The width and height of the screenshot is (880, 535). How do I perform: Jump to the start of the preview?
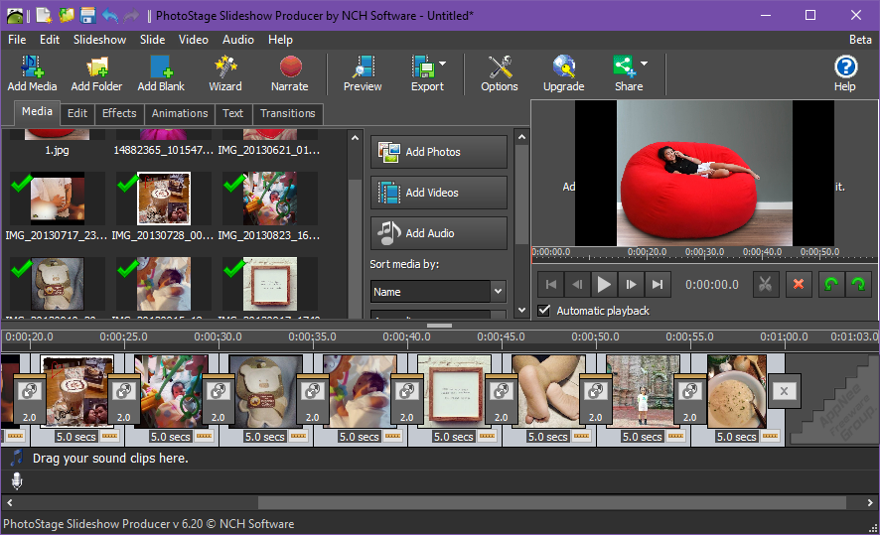point(551,284)
